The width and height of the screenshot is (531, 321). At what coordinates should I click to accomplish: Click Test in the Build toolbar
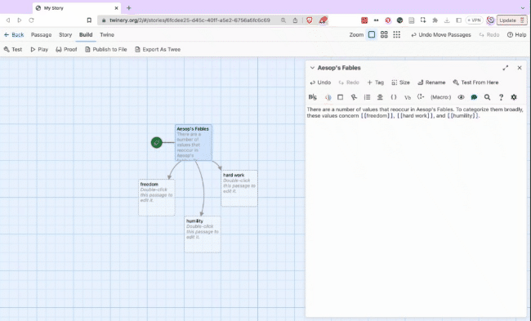click(x=13, y=50)
